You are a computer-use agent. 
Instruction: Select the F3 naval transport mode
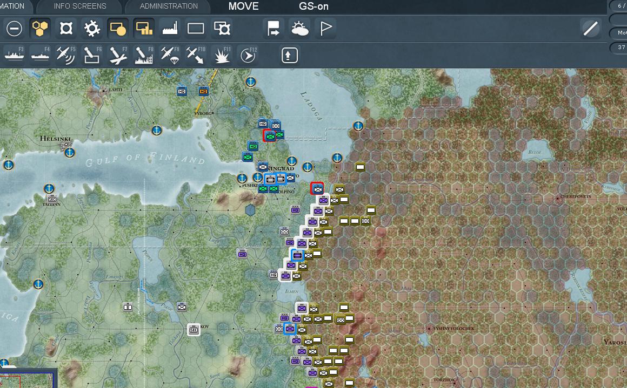[x=15, y=55]
